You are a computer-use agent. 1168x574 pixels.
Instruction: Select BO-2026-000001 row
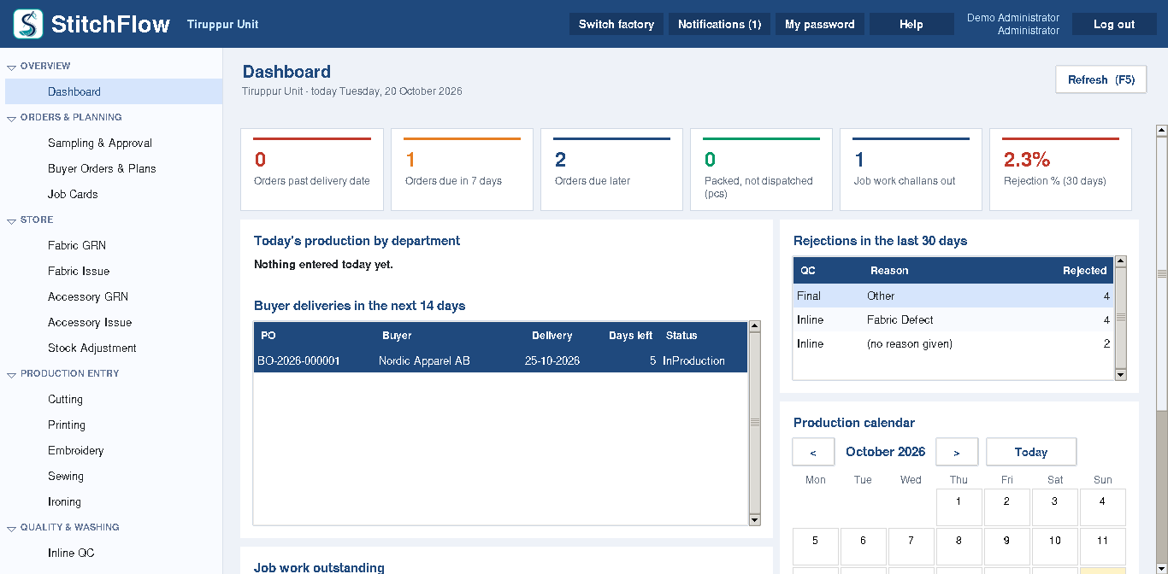click(501, 360)
